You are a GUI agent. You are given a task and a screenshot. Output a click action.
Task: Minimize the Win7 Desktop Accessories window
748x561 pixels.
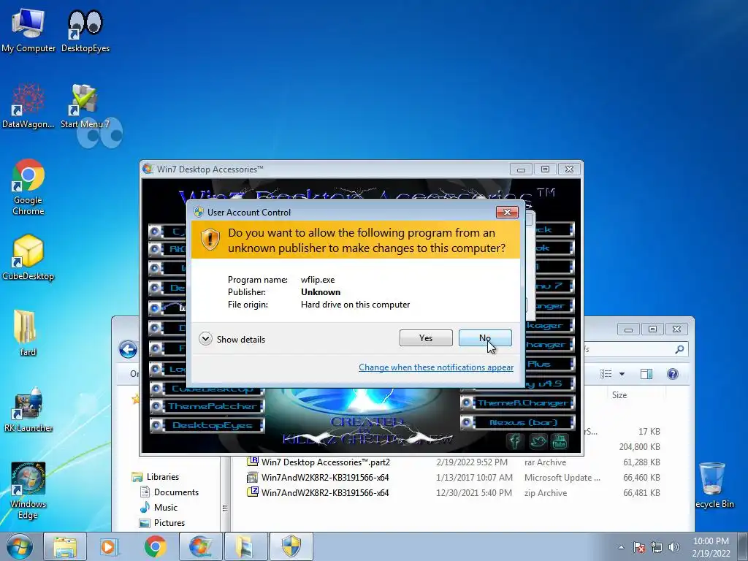(521, 169)
